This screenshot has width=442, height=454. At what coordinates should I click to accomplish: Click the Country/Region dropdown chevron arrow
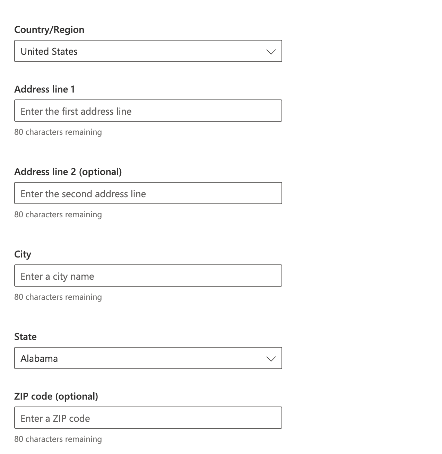coord(271,52)
